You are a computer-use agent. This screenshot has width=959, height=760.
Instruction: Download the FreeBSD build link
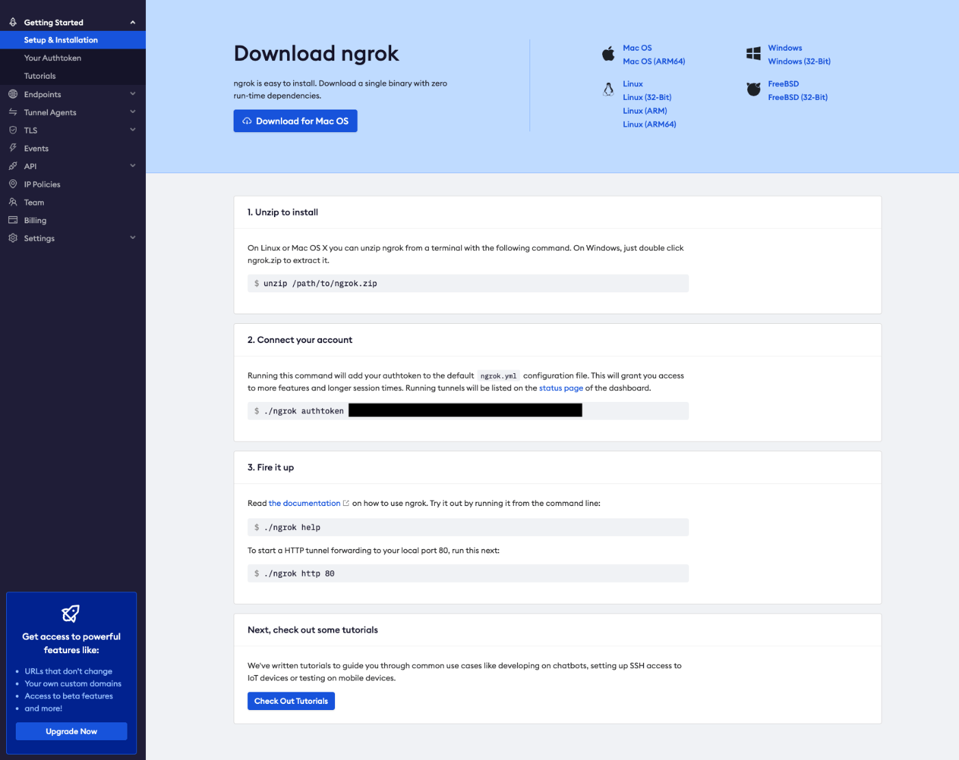(784, 84)
